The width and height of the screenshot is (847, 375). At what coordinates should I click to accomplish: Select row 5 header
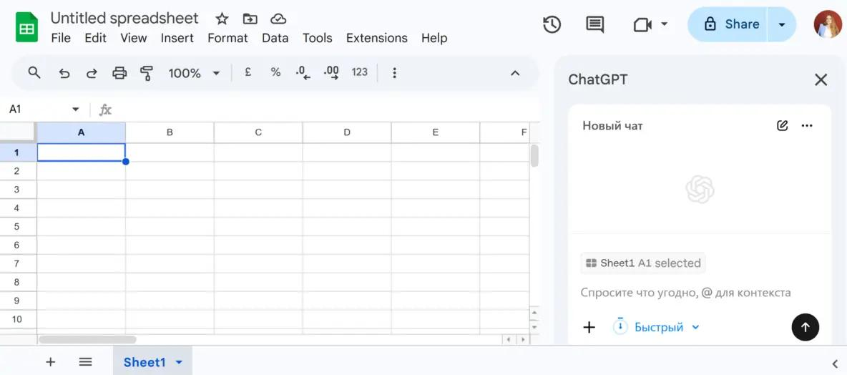pos(18,226)
